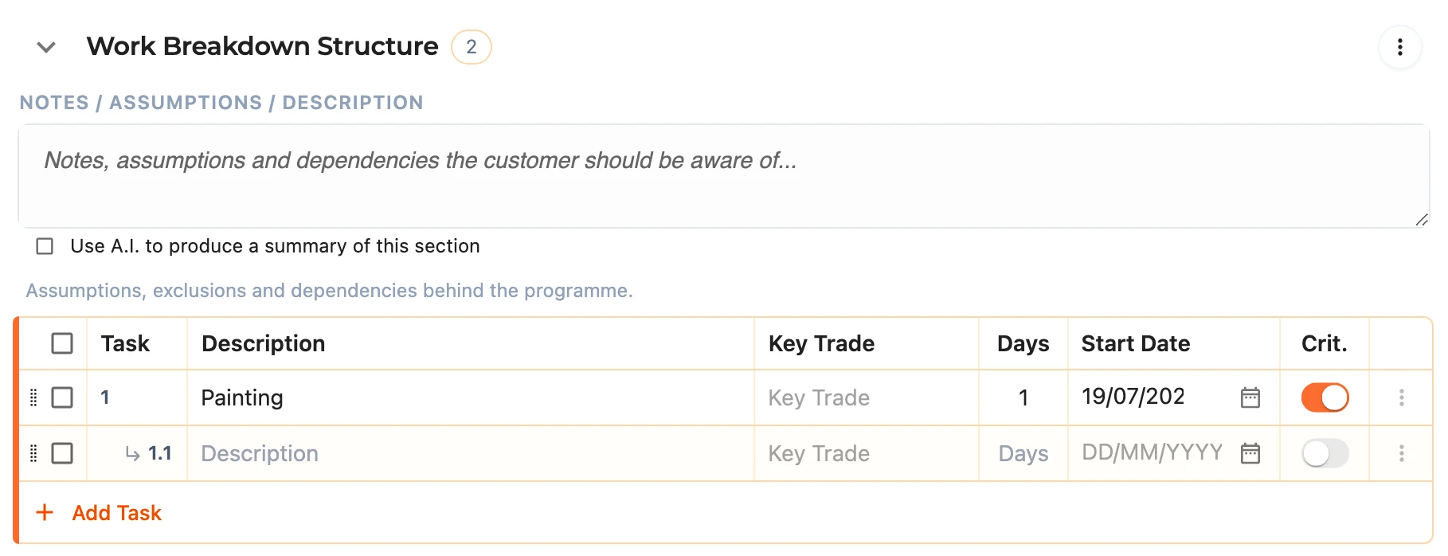Open calendar picker for Painting start date

(1250, 397)
